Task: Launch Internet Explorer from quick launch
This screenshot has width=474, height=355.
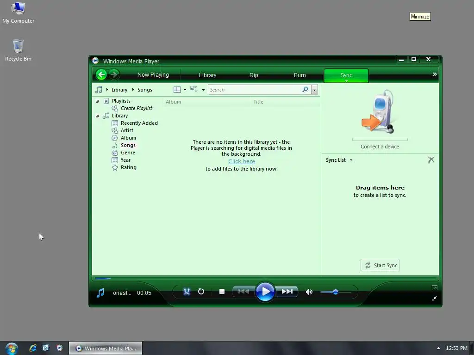Action: pyautogui.click(x=33, y=348)
